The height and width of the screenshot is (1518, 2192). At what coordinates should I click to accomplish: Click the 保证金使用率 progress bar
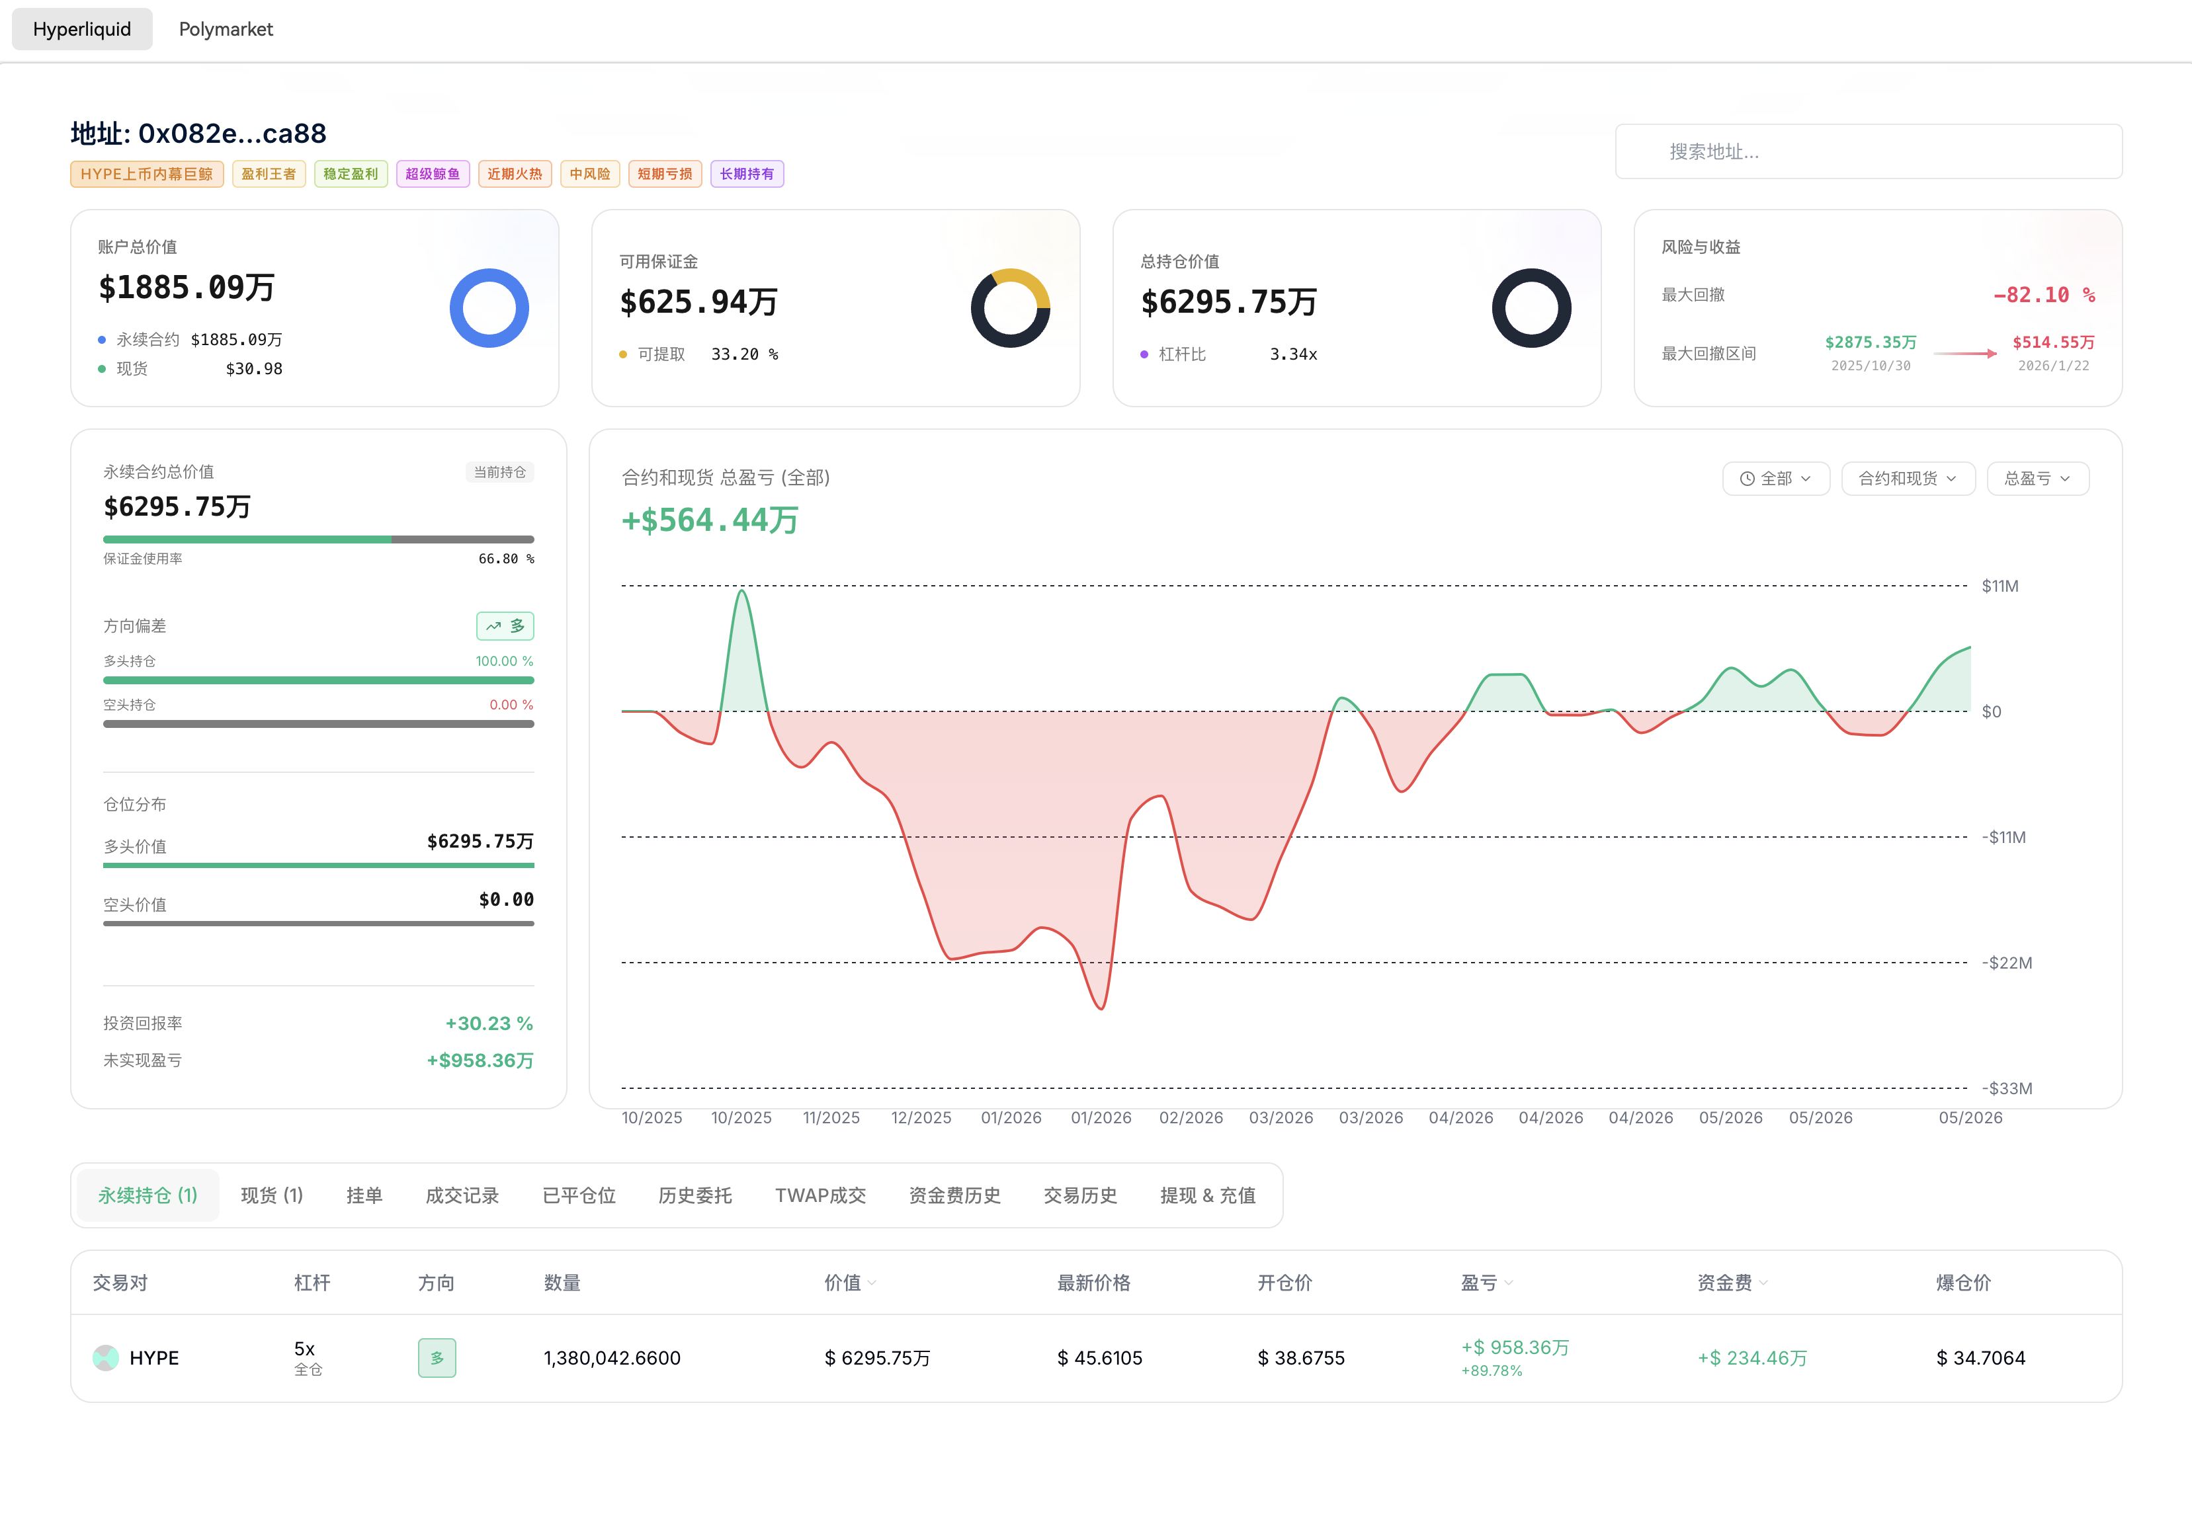coord(319,539)
